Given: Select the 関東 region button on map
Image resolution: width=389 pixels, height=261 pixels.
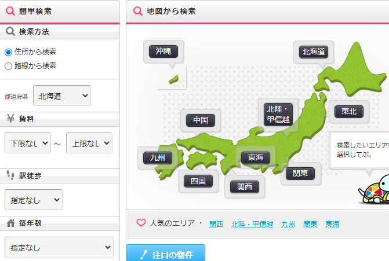Looking at the screenshot, I should click(300, 173).
